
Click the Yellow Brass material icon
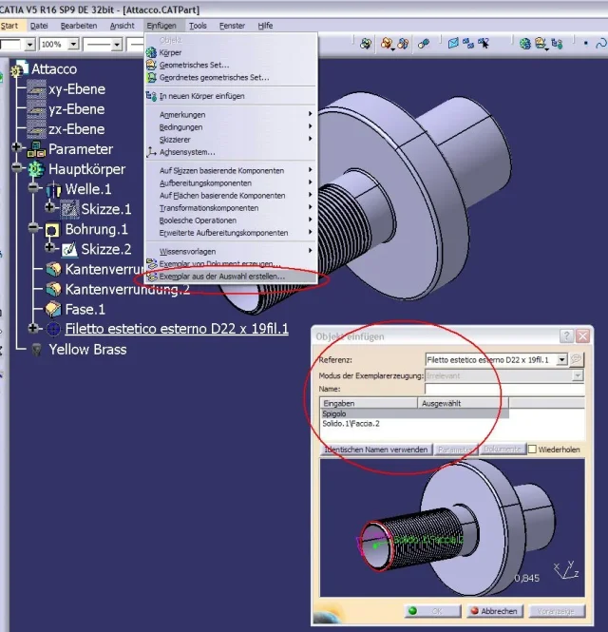pos(37,349)
